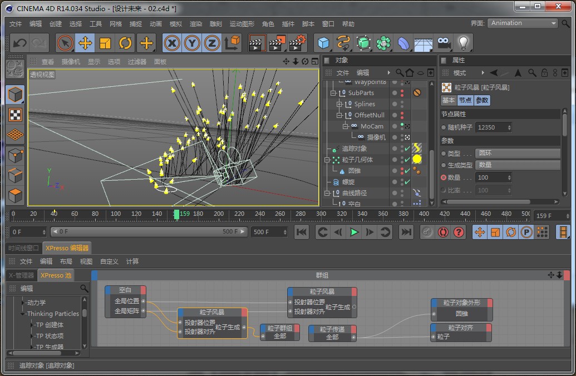Toggle Z axis lock

click(x=212, y=43)
